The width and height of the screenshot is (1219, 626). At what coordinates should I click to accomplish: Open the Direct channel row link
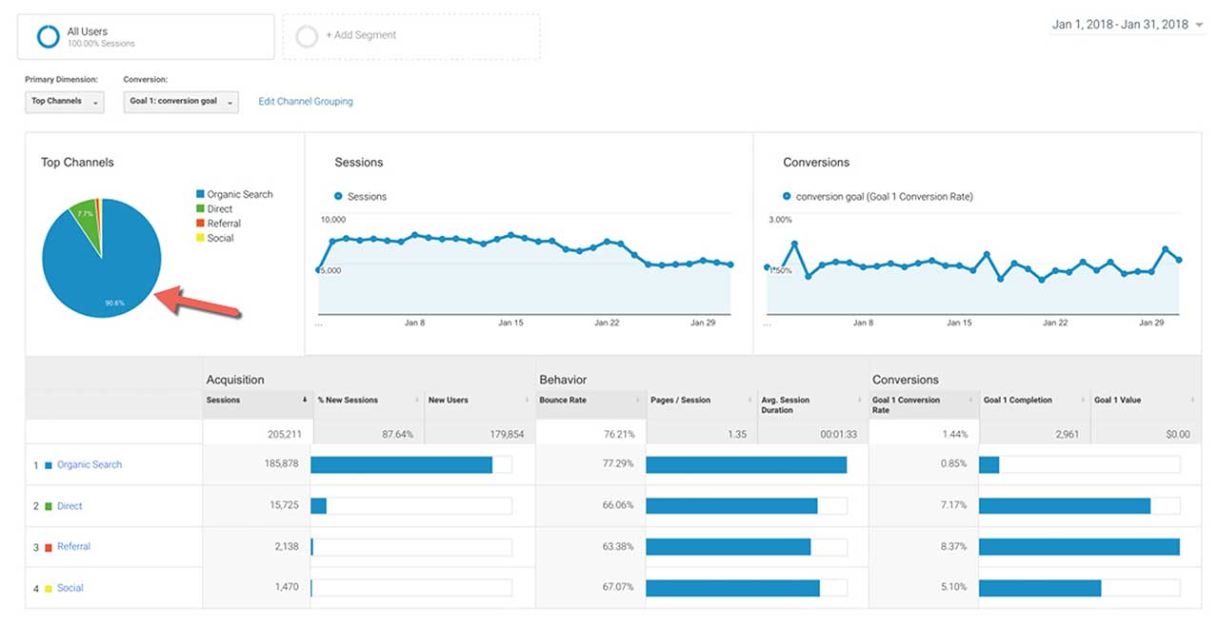click(70, 506)
